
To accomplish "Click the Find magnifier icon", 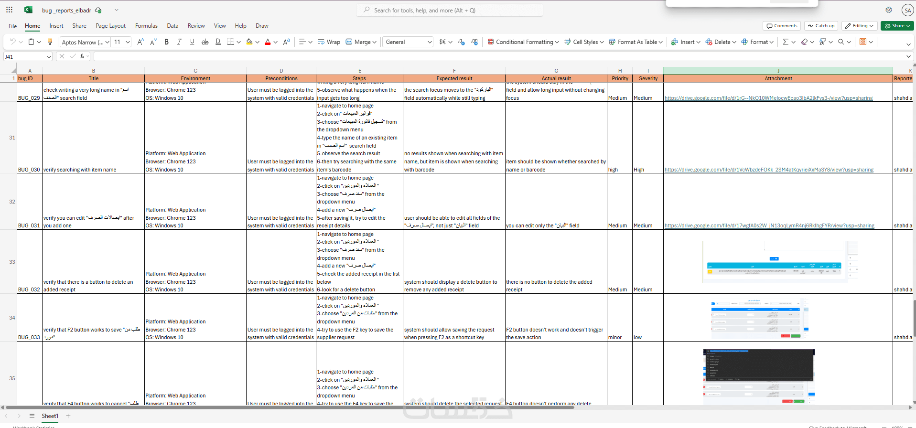I will point(841,42).
